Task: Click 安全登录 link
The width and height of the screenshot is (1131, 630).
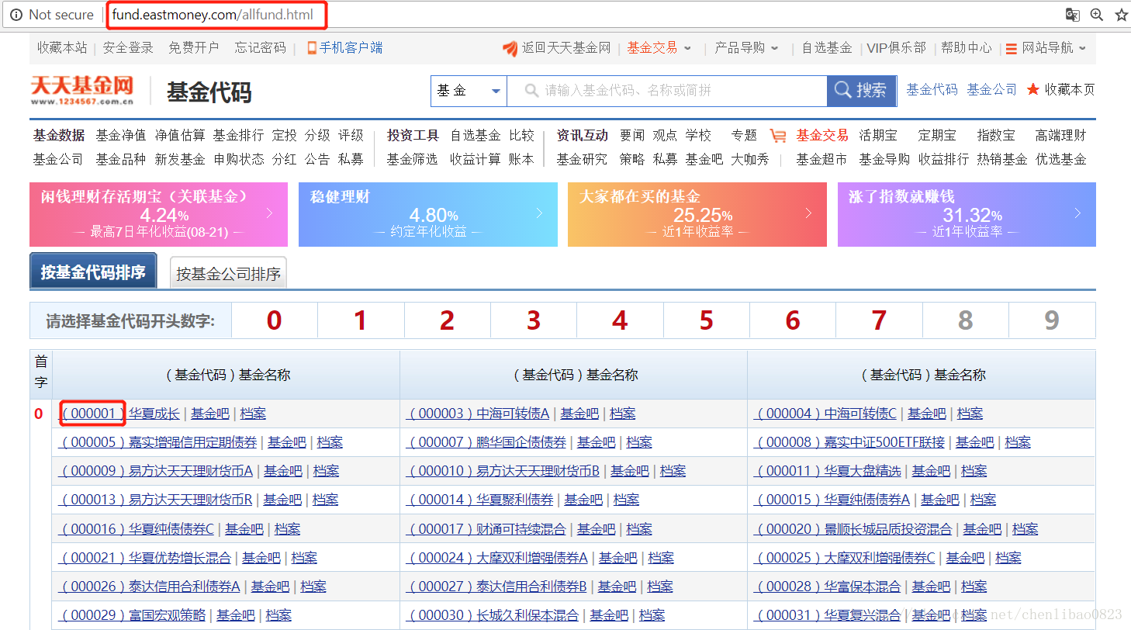Action: click(x=128, y=48)
